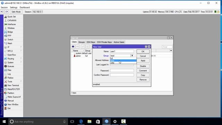Viewport: 222px width, 125px height.
Task: Click Cancel in New User dialog
Action: (143, 56)
